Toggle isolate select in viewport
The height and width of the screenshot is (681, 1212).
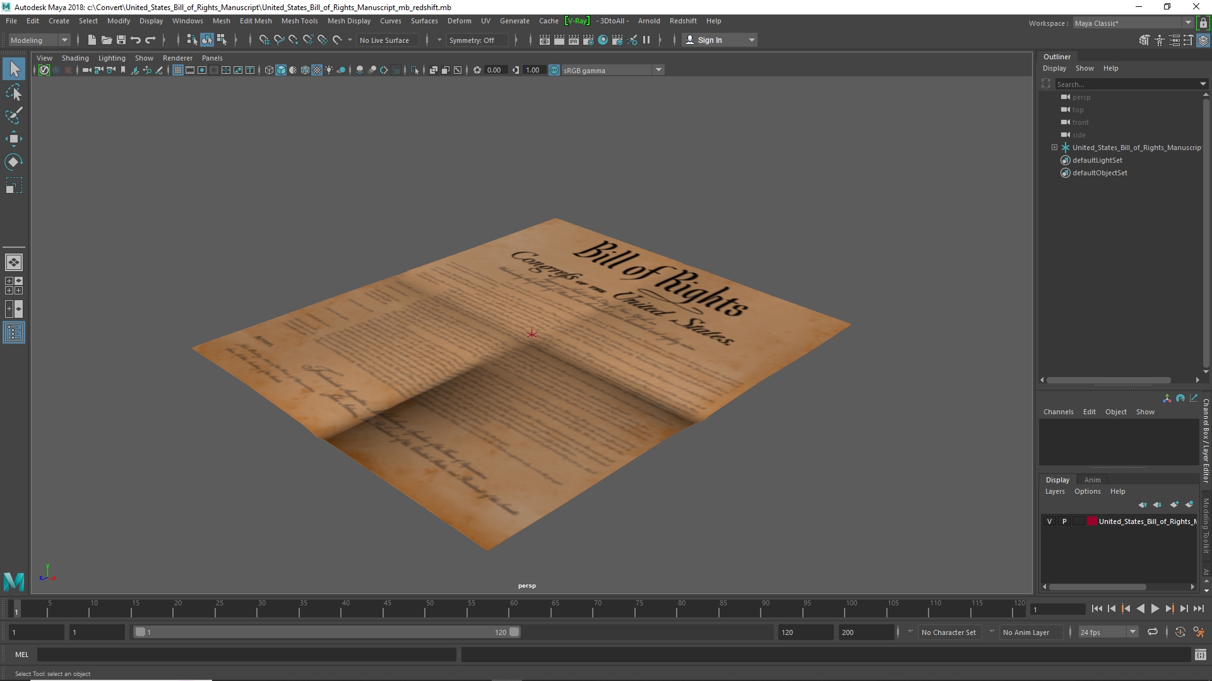click(415, 70)
